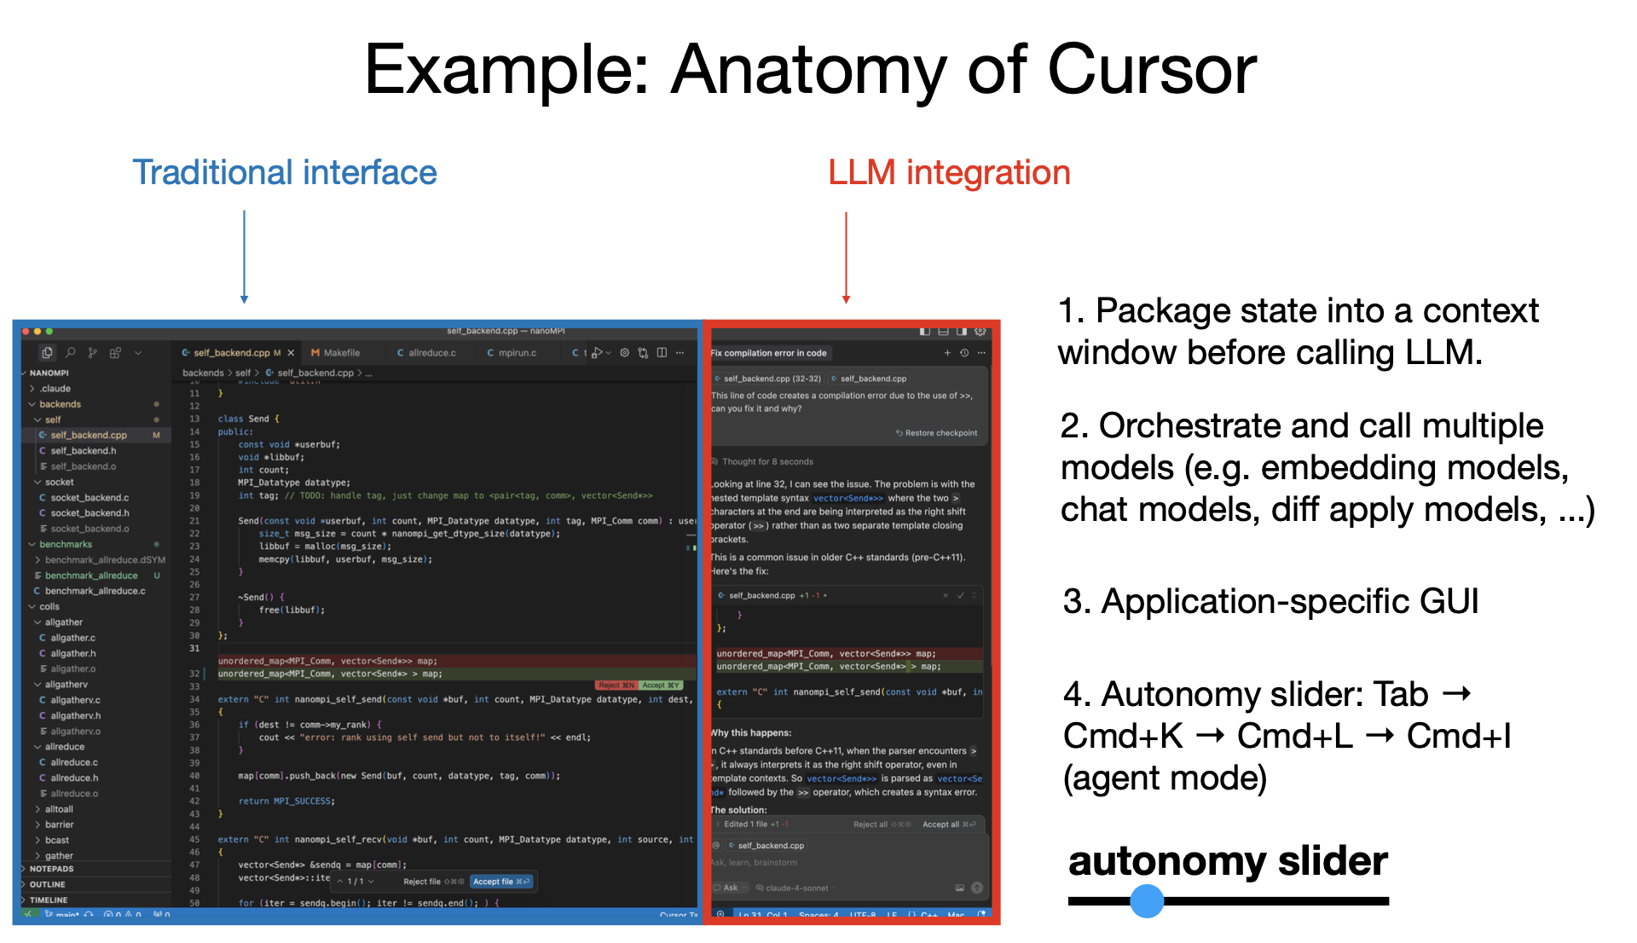Open chat history clock icon

(964, 353)
